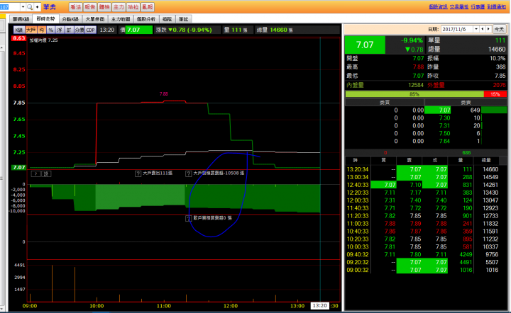Switch to the first K線 tab
Image resolution: width=511 pixels, height=313 pixels.
click(x=21, y=19)
